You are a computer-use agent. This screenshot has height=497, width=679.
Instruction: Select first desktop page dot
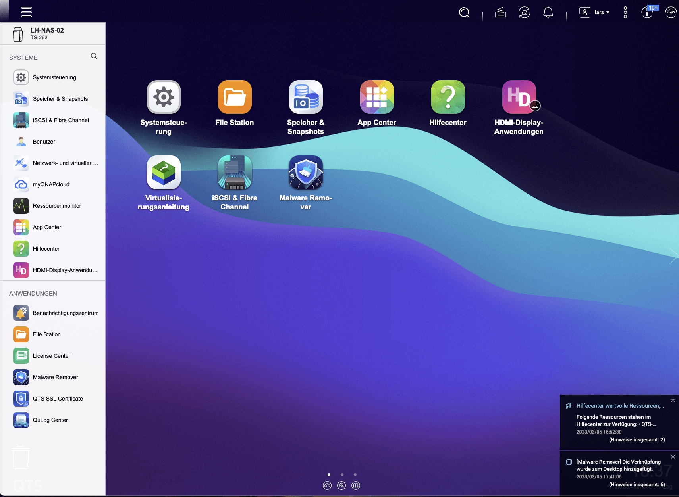329,474
